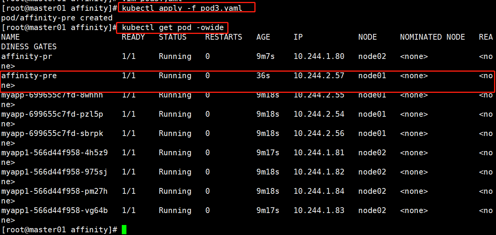Click the last shell prompt '[root@master01 affinity]#'
The image size is (496, 235).
point(59,230)
